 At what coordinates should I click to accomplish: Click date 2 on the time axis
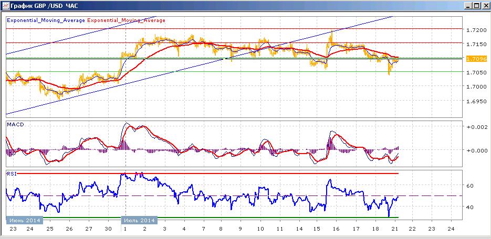pos(144,229)
